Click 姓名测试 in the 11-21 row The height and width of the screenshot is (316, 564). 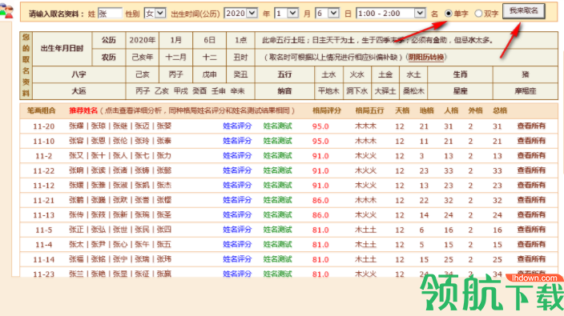click(x=277, y=200)
